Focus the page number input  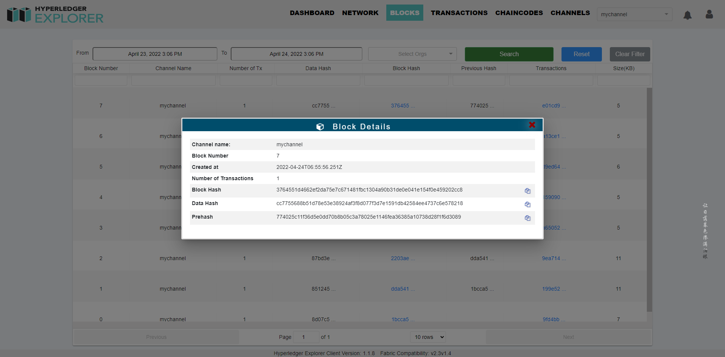pyautogui.click(x=306, y=337)
